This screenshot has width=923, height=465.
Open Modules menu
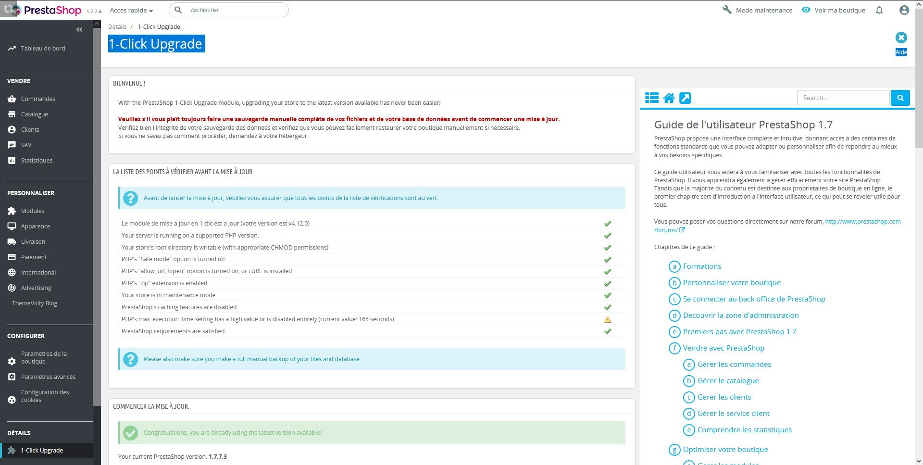(32, 211)
